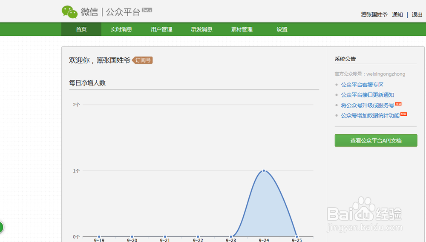This screenshot has width=426, height=242.
Task: Open 公众平台客服专区 link
Action: coord(362,85)
